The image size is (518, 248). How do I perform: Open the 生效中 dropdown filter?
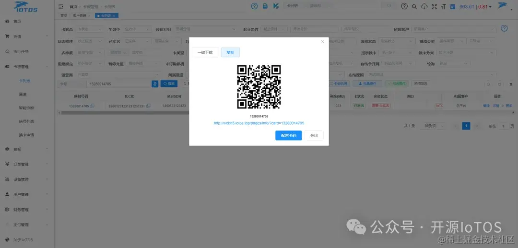137,29
